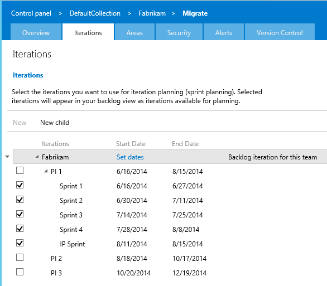This screenshot has height=286, width=327.
Task: Uncheck the Sprint 3 checkbox
Action: 20,214
